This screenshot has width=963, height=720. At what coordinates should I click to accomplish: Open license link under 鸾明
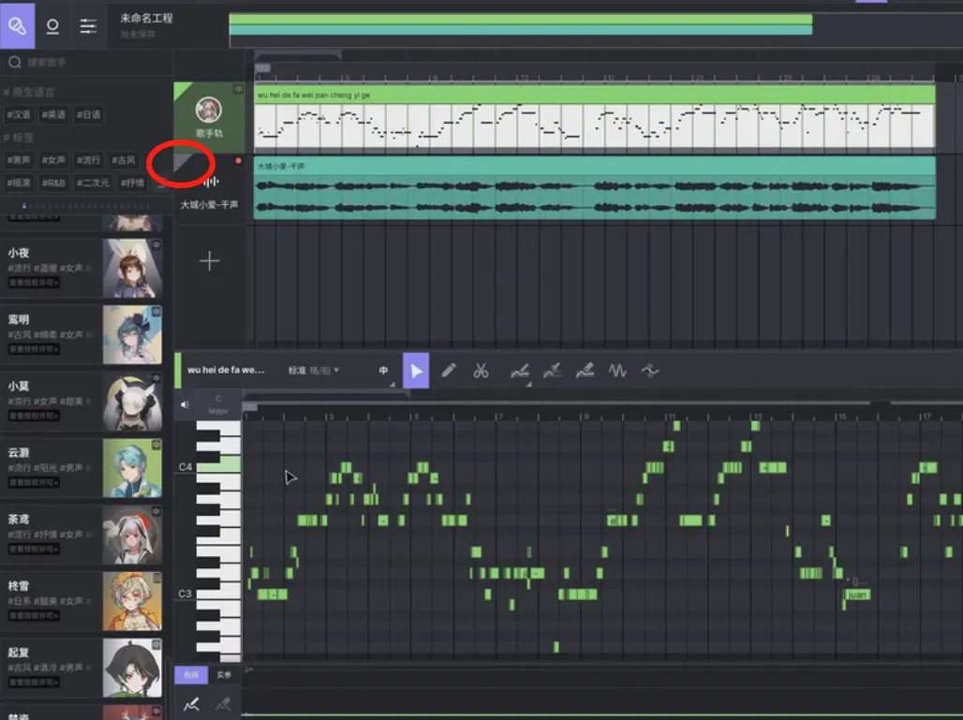click(34, 349)
